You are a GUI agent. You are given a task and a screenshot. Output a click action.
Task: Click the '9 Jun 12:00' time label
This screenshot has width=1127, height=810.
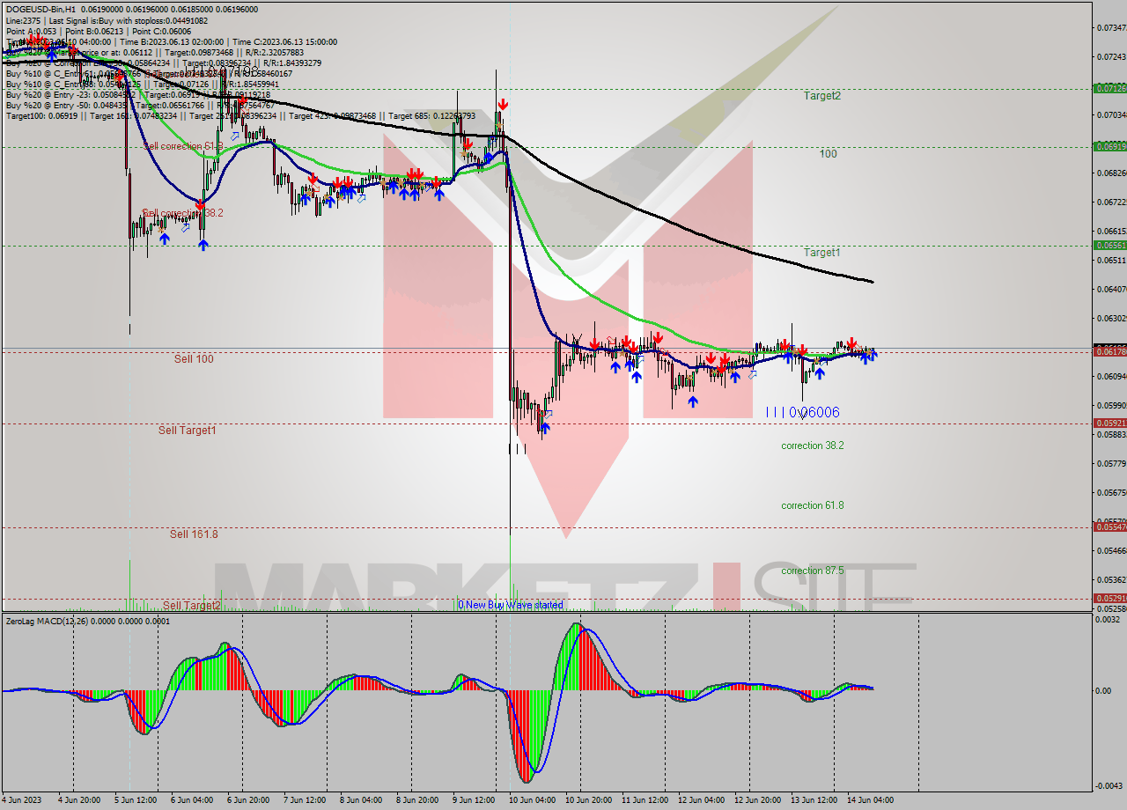[475, 800]
